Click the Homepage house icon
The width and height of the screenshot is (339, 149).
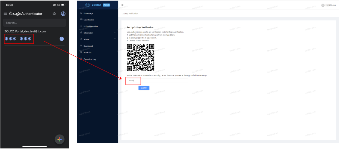pyautogui.click(x=81, y=13)
